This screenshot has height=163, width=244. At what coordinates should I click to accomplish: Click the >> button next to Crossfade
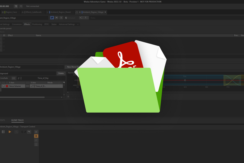[x=13, y=78]
